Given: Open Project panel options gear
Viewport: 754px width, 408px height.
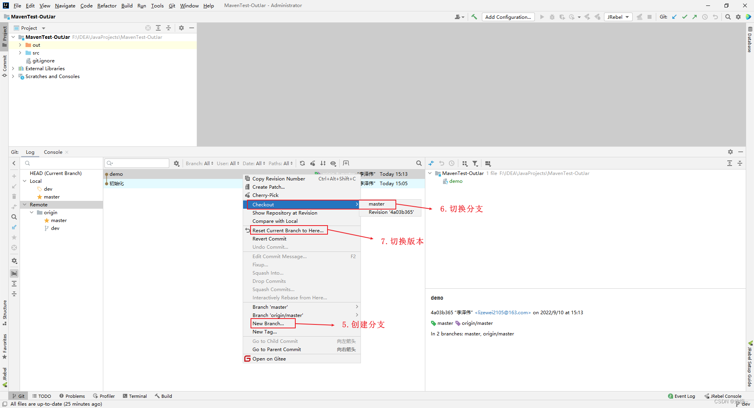Looking at the screenshot, I should coord(181,28).
